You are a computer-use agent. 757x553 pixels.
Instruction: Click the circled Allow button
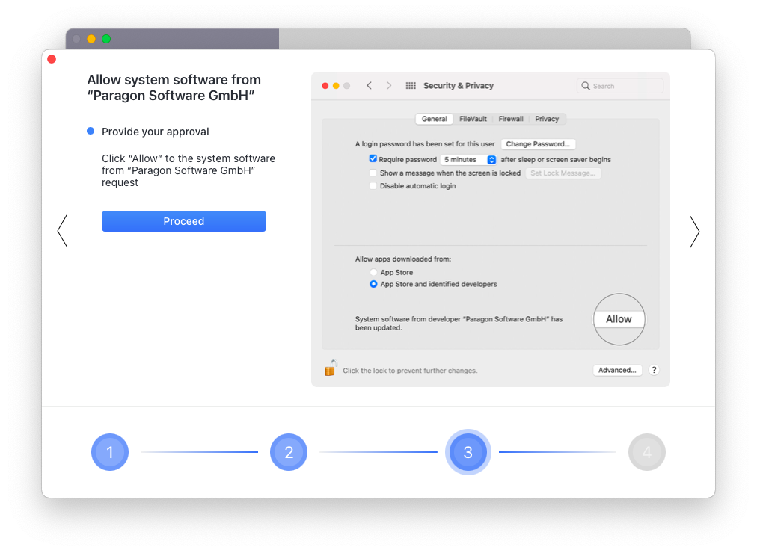619,319
